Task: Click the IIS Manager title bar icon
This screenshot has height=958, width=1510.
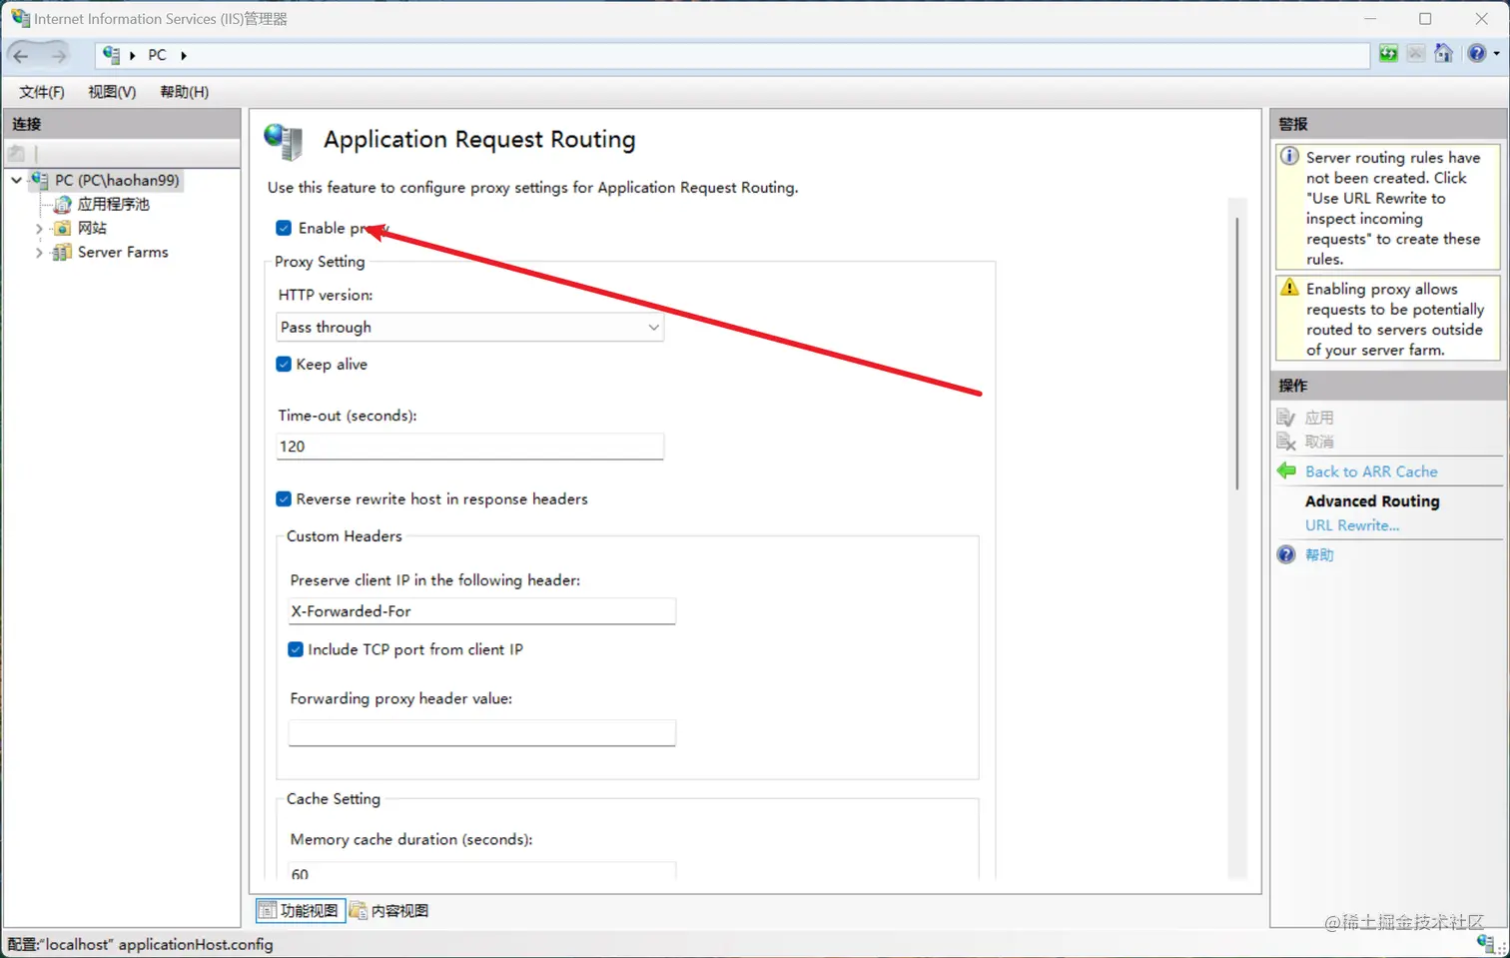Action: [20, 18]
